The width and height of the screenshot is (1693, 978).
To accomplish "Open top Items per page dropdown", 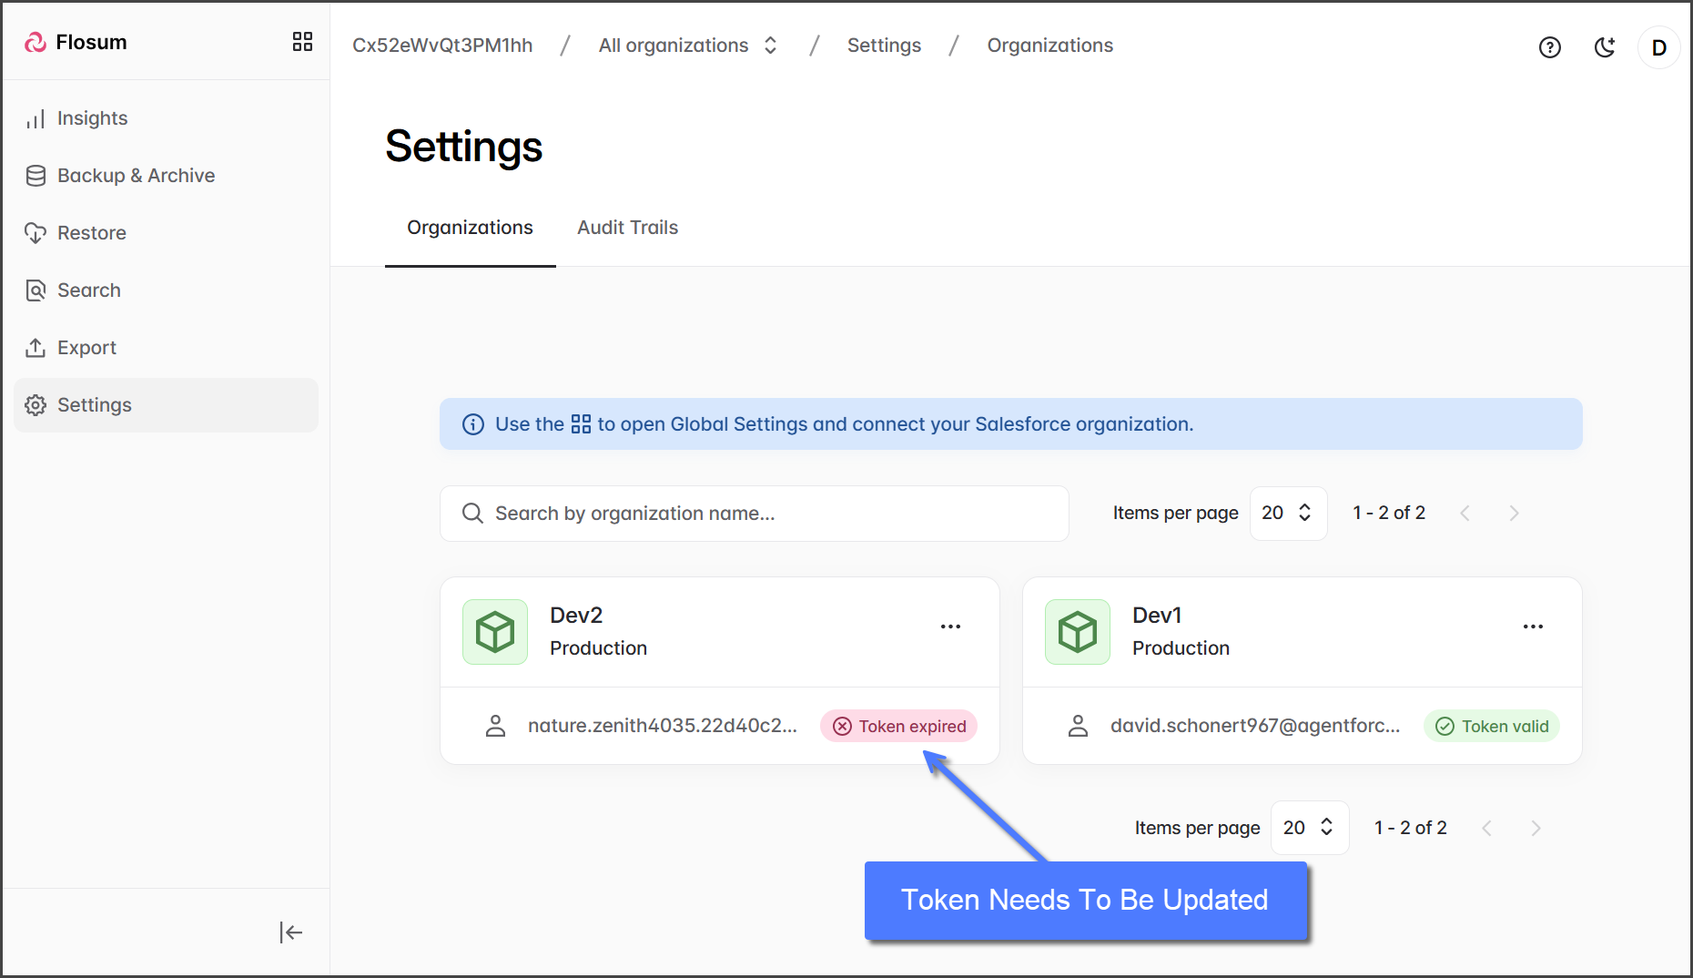I will (x=1287, y=514).
